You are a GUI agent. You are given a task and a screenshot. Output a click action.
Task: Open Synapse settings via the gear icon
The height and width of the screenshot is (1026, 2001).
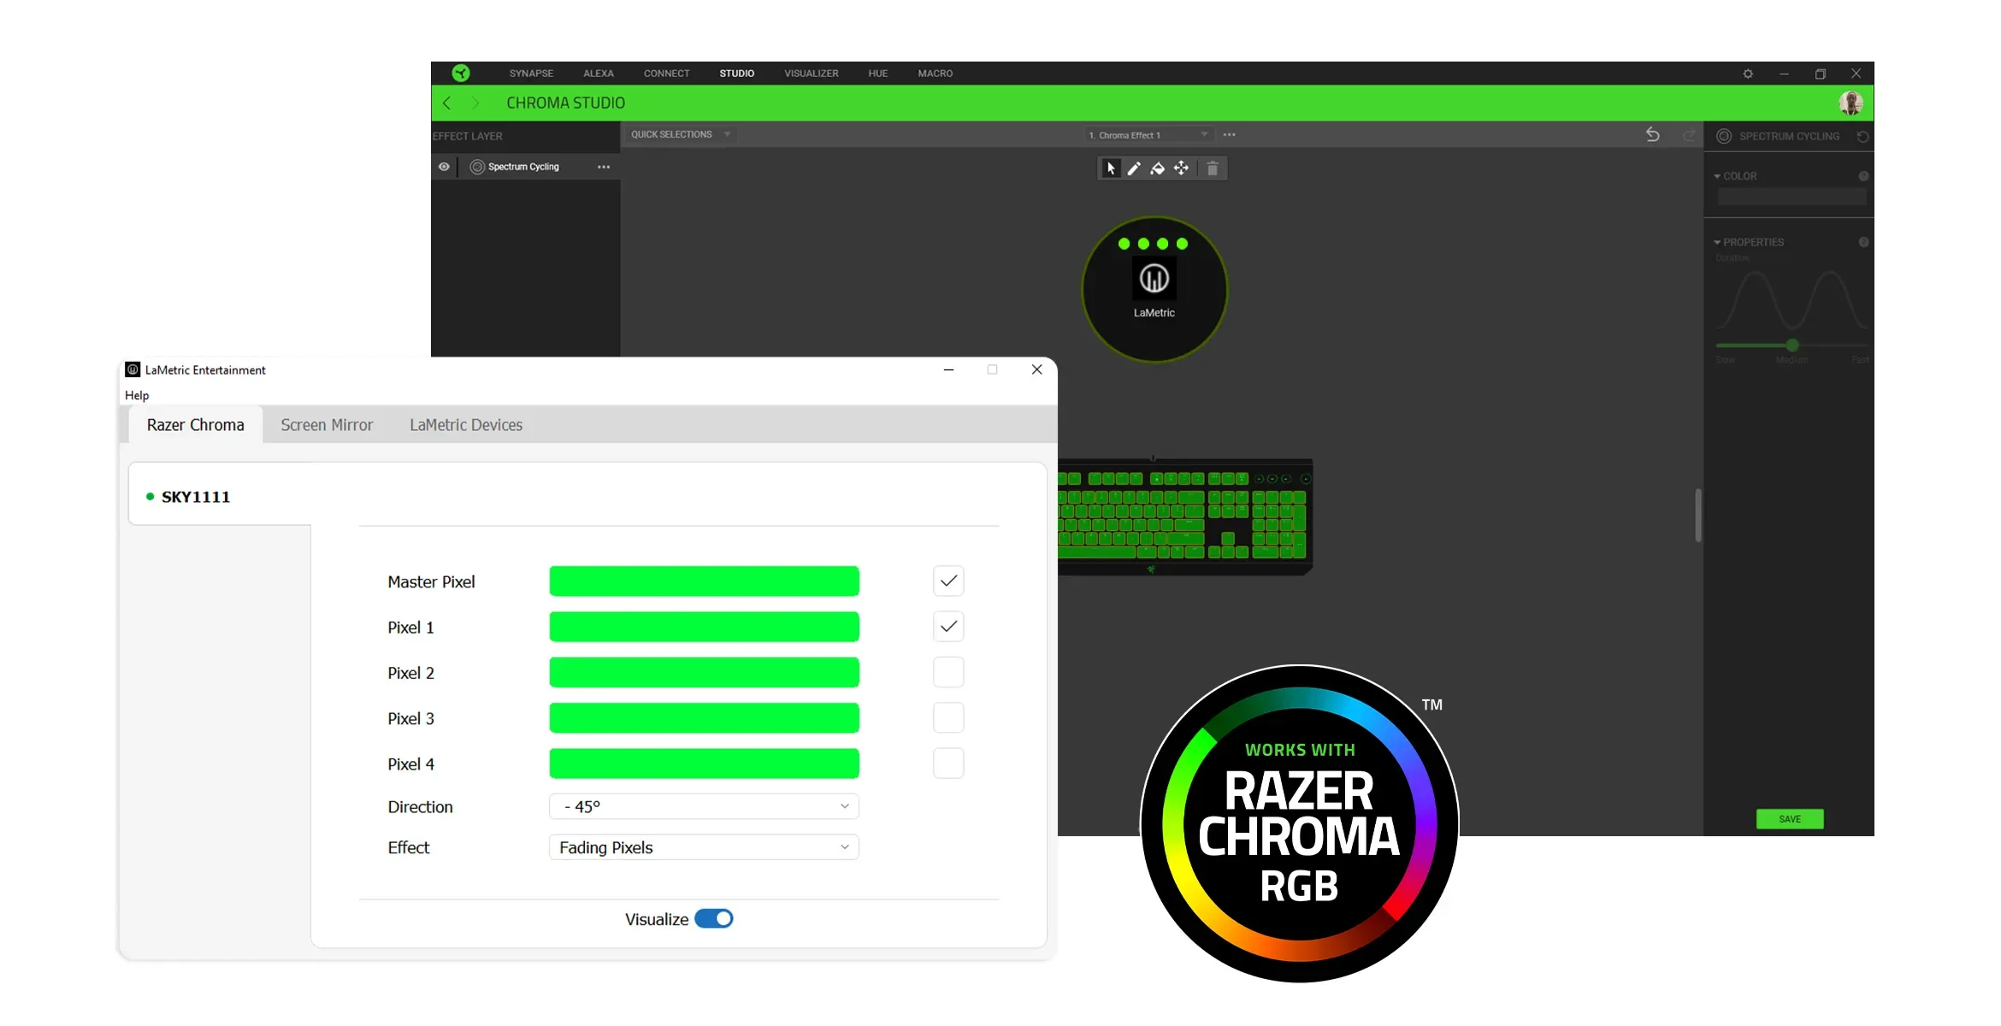tap(1748, 74)
